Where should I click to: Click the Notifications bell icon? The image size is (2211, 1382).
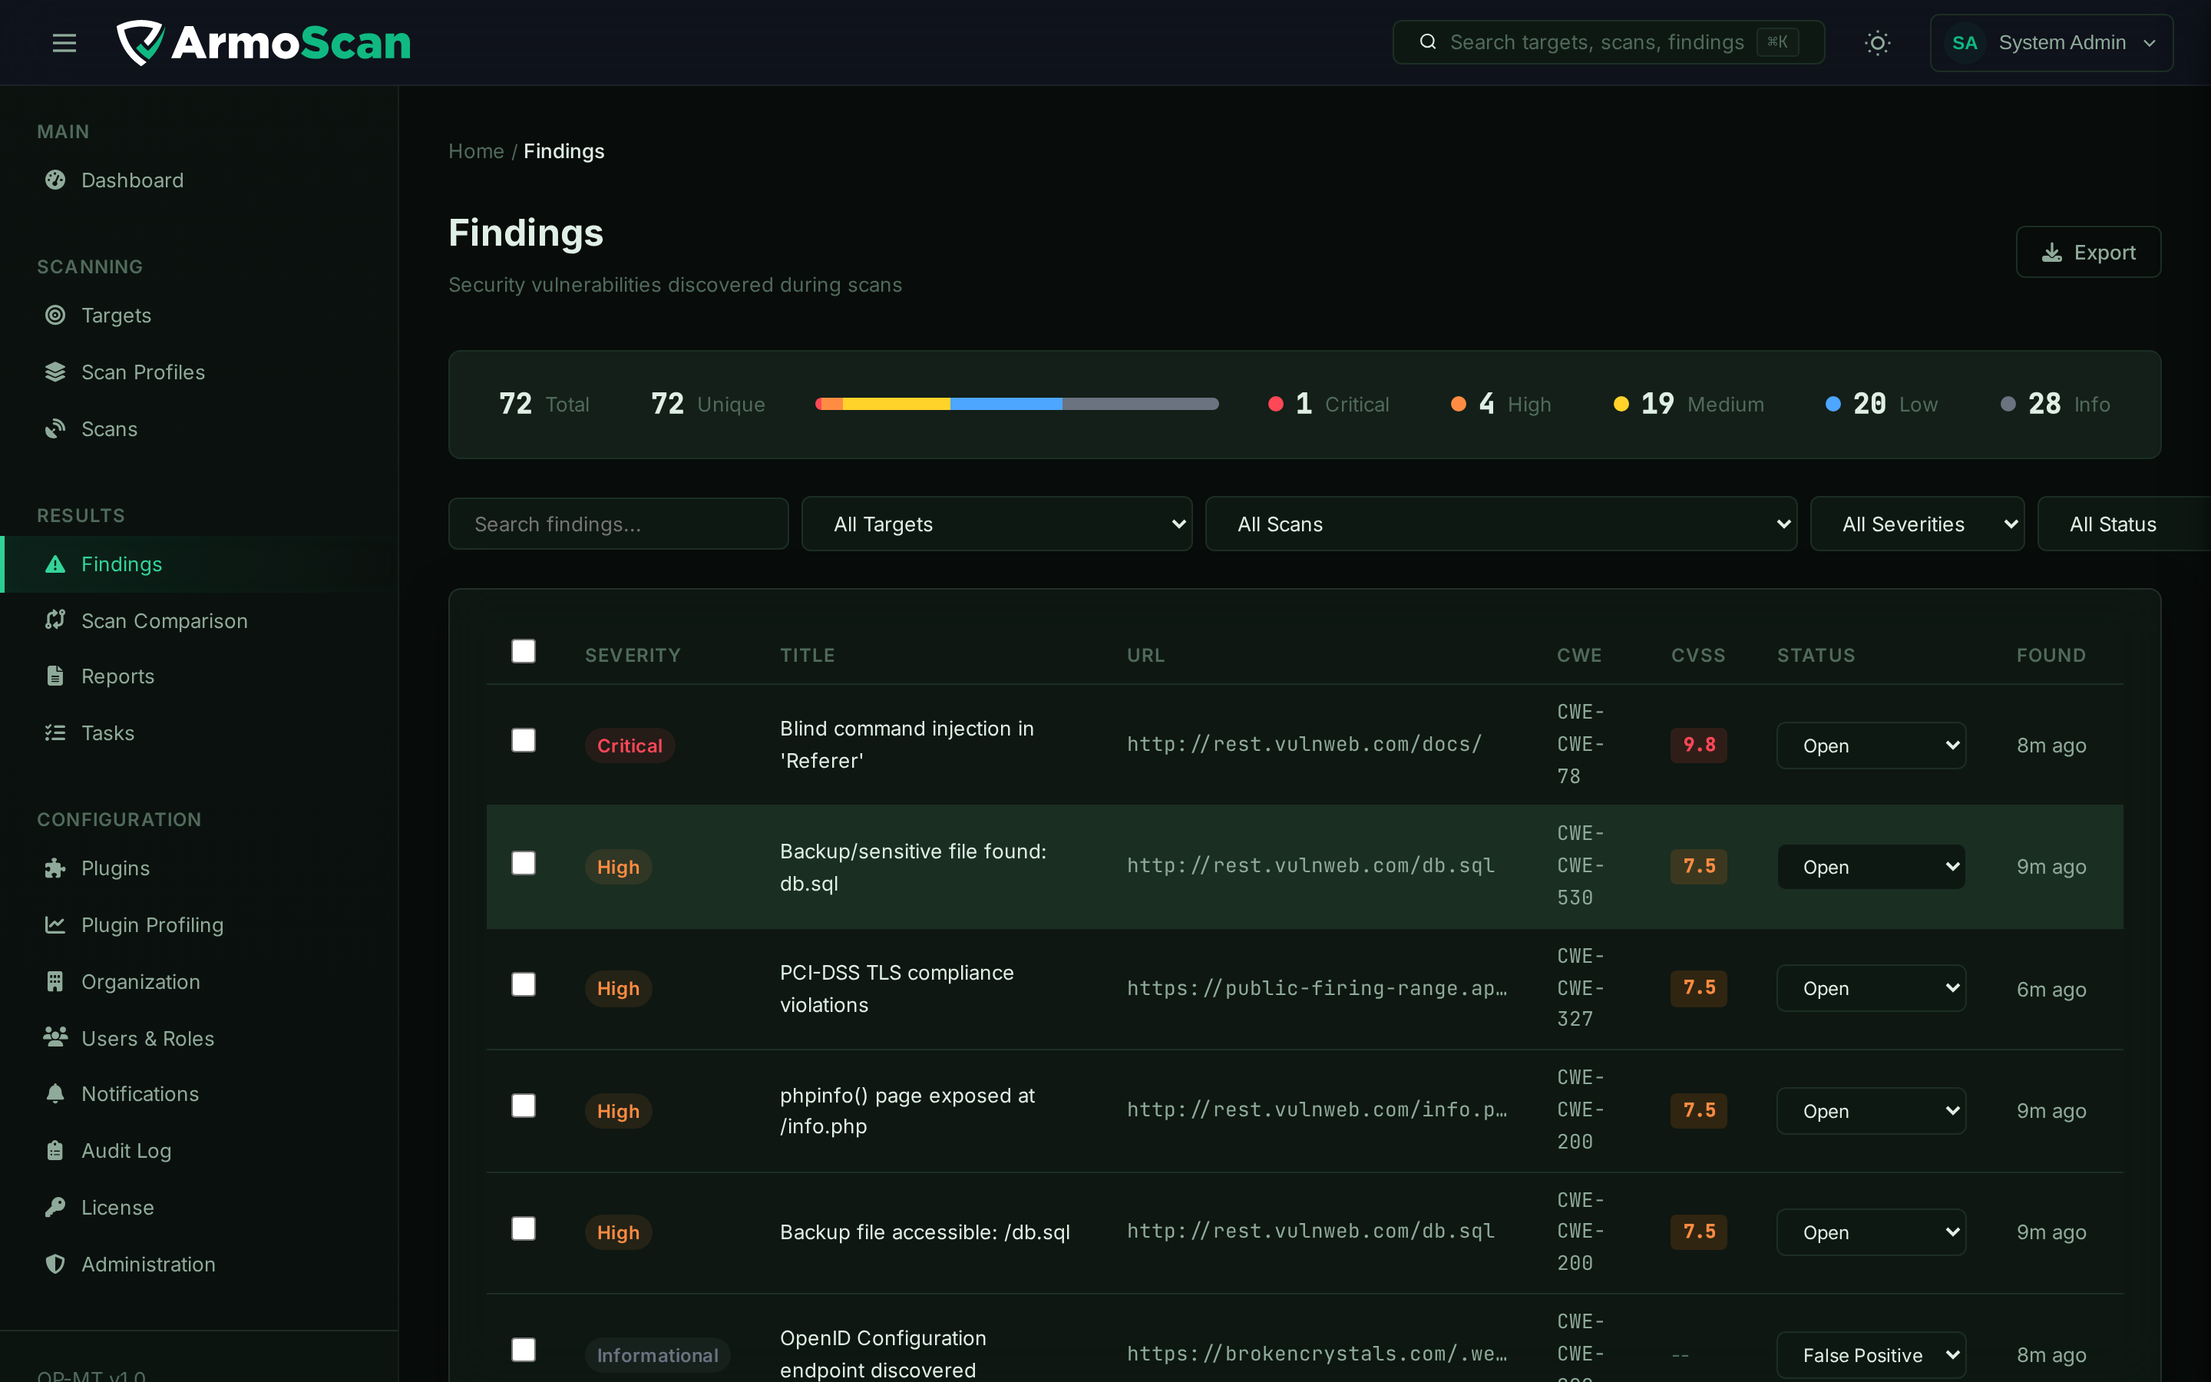55,1094
